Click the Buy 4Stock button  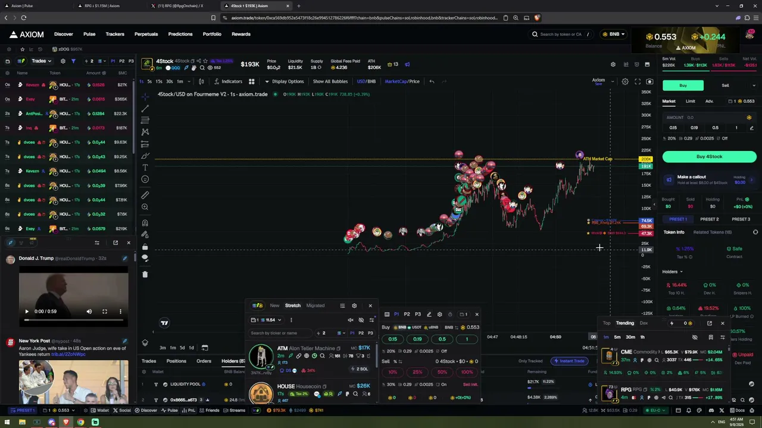(709, 157)
